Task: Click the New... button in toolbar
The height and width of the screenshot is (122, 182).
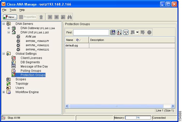Action: (x=10, y=17)
